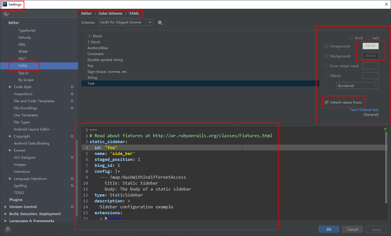Expand the Language Injections node

(10, 179)
